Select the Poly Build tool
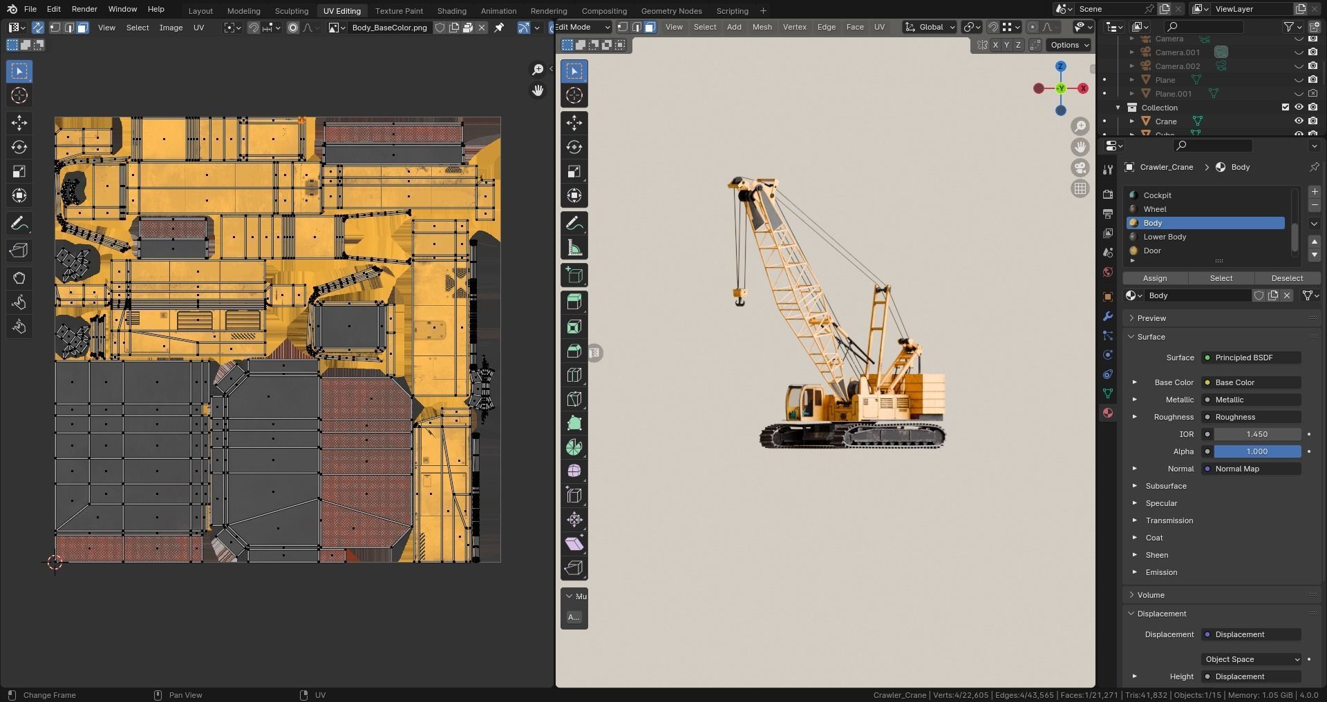The width and height of the screenshot is (1327, 702). (x=574, y=423)
